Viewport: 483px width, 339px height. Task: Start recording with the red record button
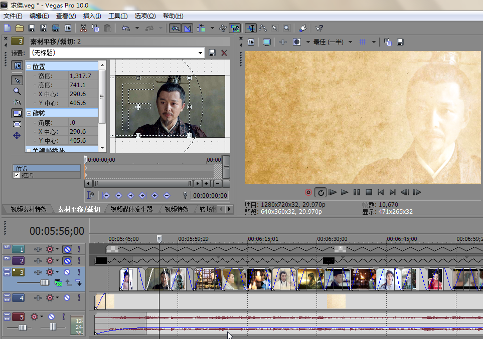308,193
